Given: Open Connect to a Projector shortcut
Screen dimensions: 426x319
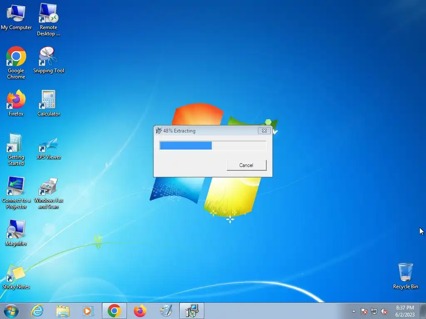Looking at the screenshot, I should (16, 193).
